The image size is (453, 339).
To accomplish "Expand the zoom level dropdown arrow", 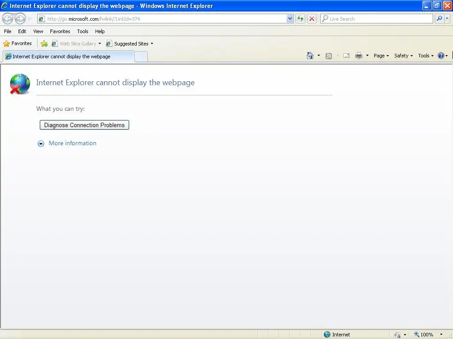I will [441, 335].
